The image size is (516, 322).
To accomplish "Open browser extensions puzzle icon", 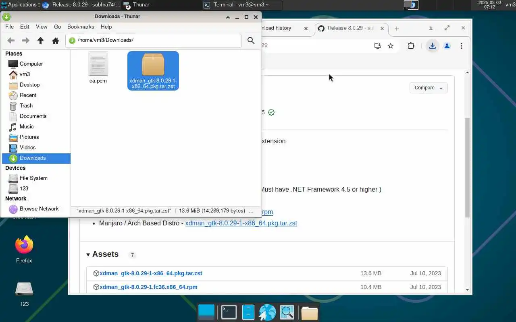I will coord(411,46).
